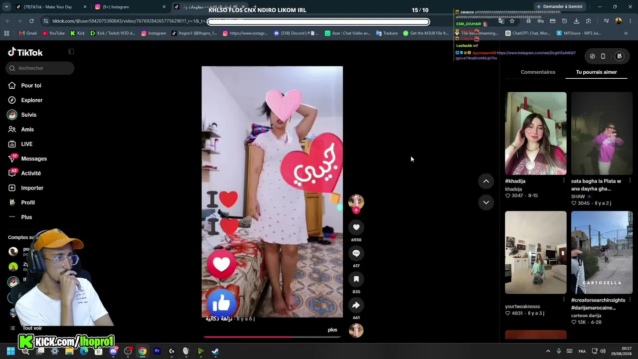This screenshot has height=359, width=638.
Task: Open the MP3Juice bookmark
Action: [x=579, y=33]
